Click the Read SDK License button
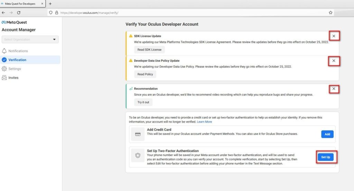Image resolution: width=354 pixels, height=191 pixels. [149, 50]
